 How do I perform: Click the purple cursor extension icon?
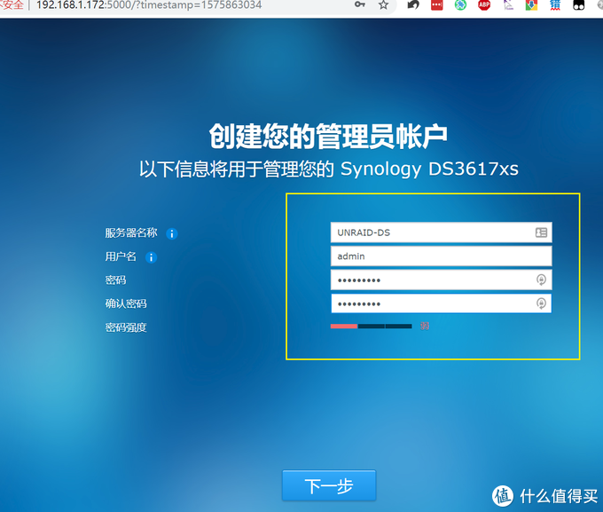508,5
